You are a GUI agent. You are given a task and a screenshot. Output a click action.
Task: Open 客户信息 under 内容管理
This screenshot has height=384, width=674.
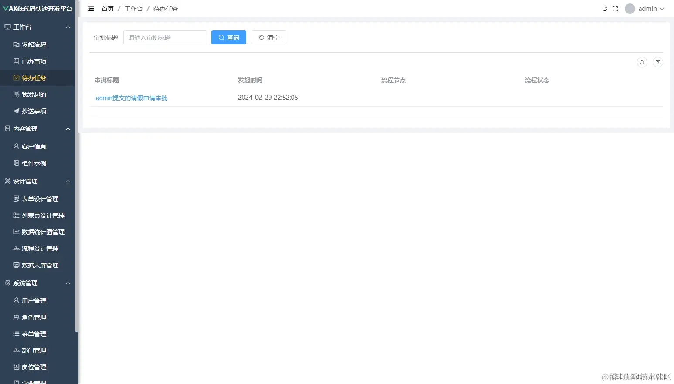[34, 146]
